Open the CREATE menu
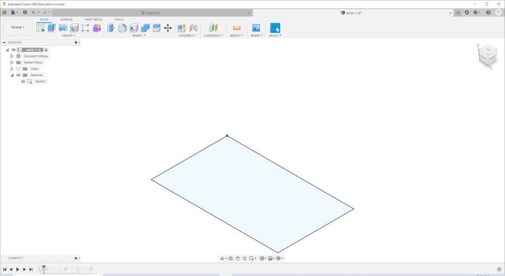This screenshot has height=276, width=505. pos(68,36)
